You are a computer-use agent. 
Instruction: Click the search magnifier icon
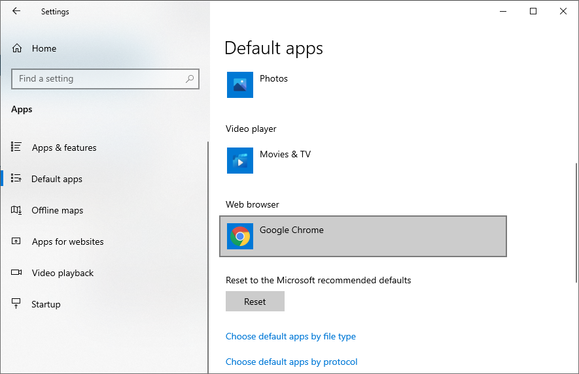point(190,78)
